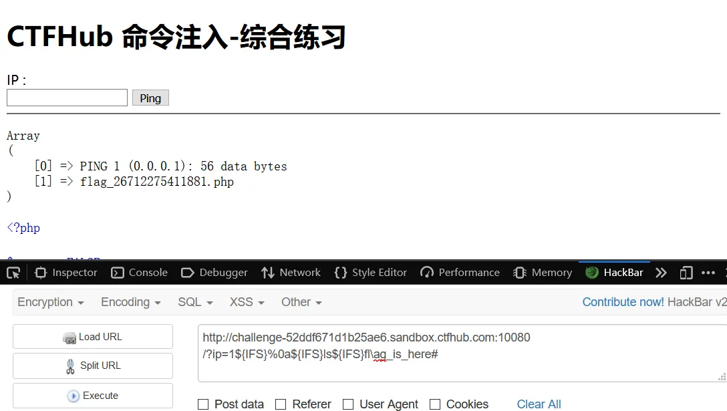Click the Ping button
Viewport: 727px width, 411px height.
click(x=151, y=98)
